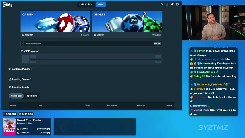This screenshot has width=245, height=138.
Task: Click the Continue Playing play icon
Action: coord(9,69)
